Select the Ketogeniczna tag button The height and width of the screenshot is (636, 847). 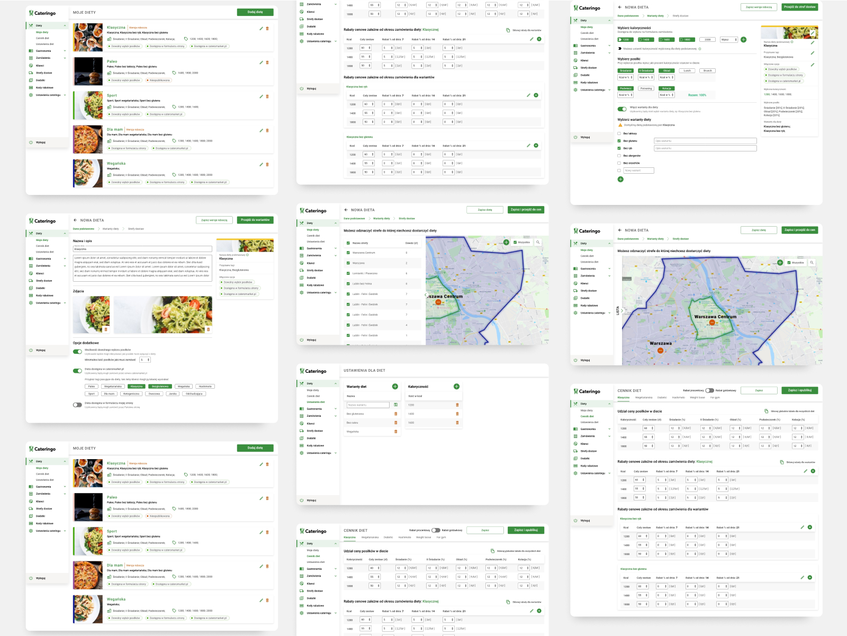pos(131,393)
